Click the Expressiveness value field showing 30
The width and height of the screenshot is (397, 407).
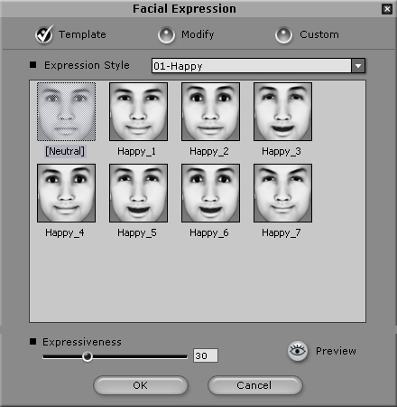pos(206,355)
